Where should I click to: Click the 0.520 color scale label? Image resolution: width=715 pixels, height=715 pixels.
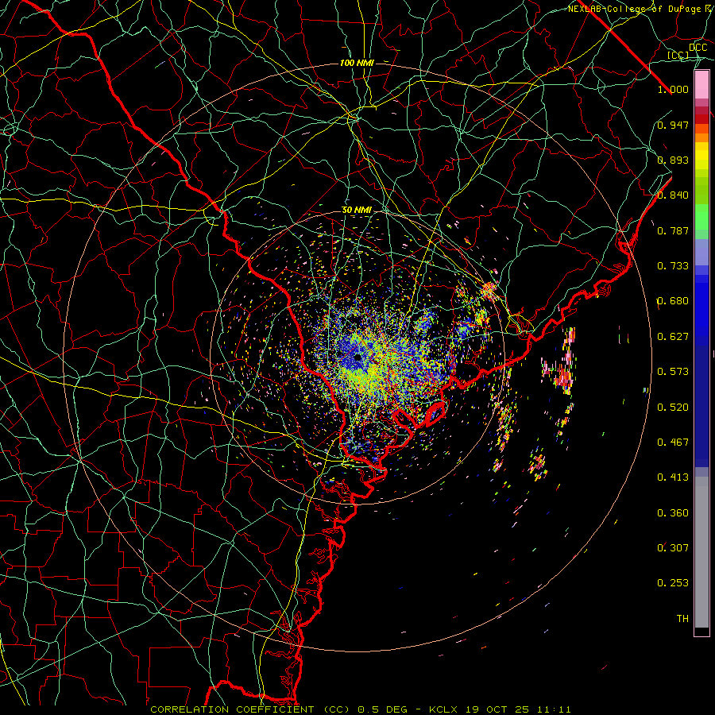point(673,407)
